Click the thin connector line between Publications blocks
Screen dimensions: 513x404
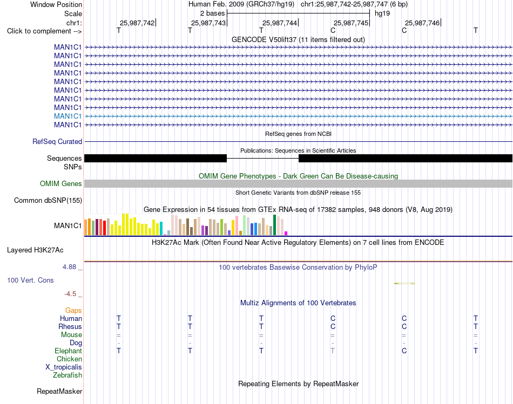[x=263, y=158]
